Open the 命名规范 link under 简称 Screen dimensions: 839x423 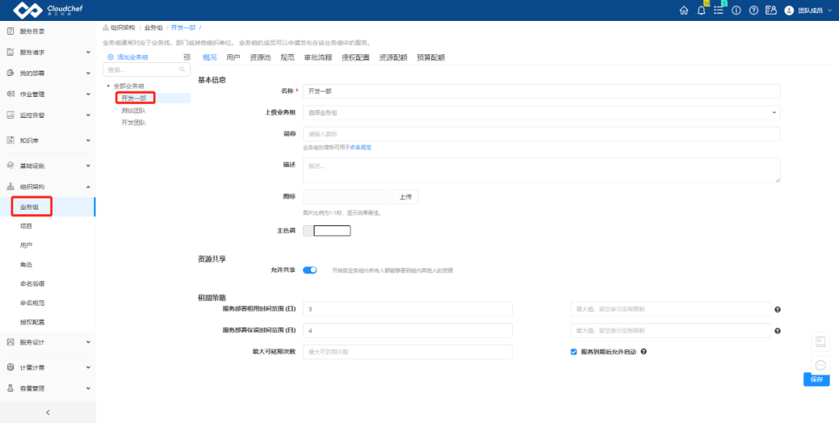coord(360,147)
